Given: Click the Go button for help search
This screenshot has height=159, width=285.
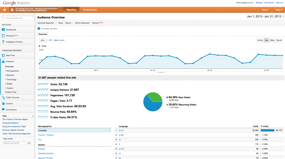Looking at the screenshot, I should click(x=29, y=143).
